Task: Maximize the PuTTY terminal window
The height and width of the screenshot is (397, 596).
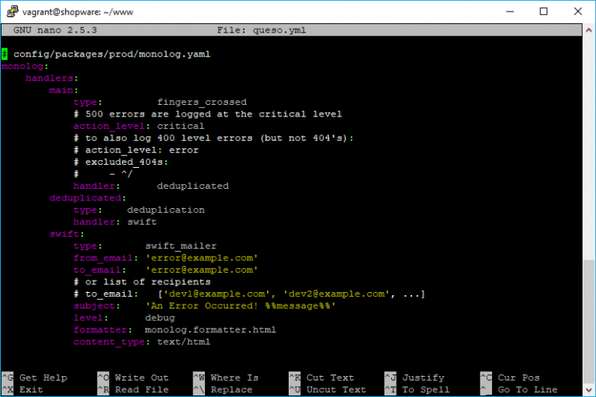Action: pos(543,12)
